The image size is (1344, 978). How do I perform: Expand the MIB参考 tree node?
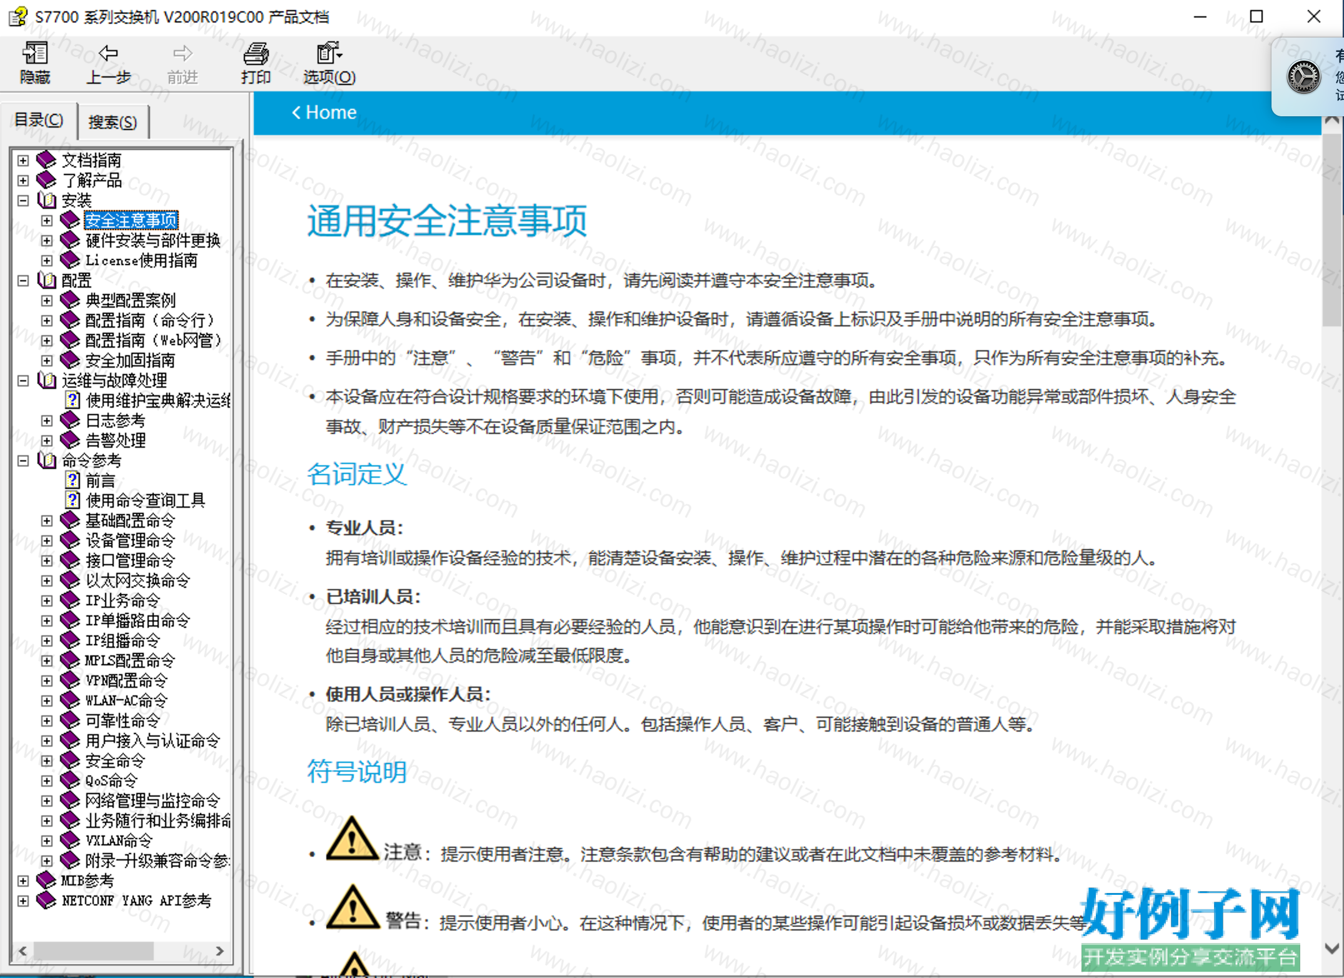click(x=23, y=881)
